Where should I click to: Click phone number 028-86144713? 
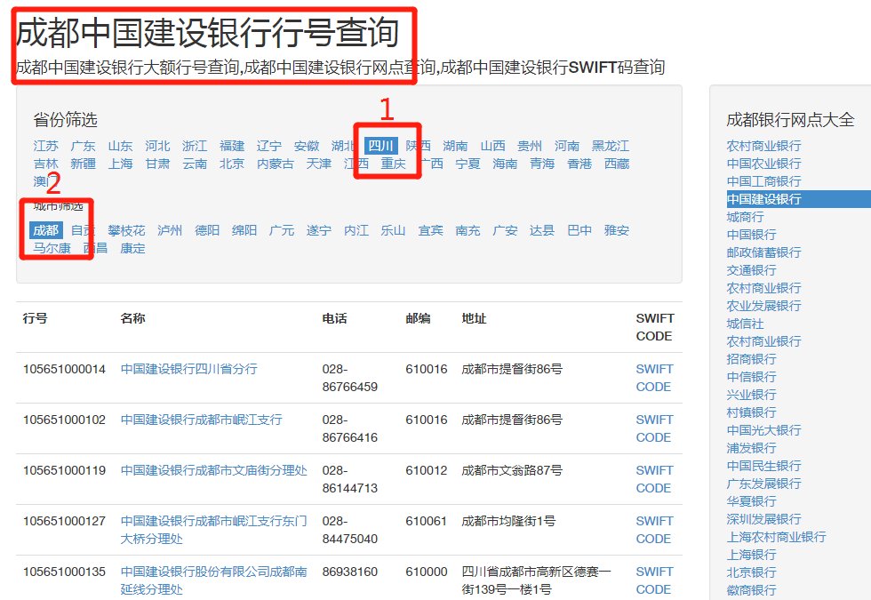[x=350, y=479]
